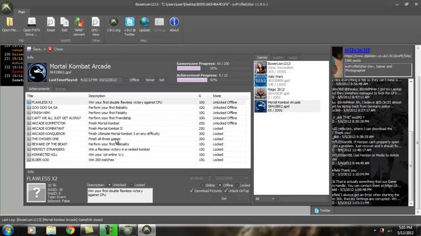Screen dimensions: 421x236
Task: Open media player taskbar icon
Action: click(x=32, y=230)
